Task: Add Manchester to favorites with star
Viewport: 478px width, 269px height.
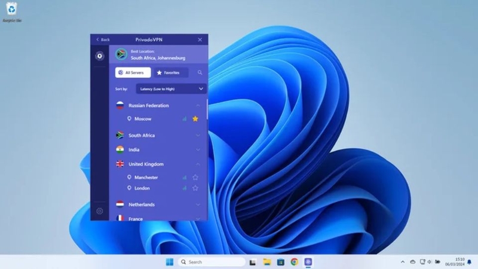Action: point(195,177)
